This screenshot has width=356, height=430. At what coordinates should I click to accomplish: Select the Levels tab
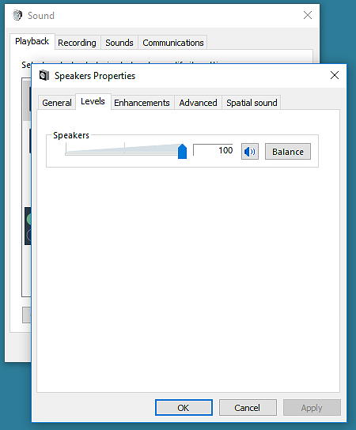tap(93, 101)
